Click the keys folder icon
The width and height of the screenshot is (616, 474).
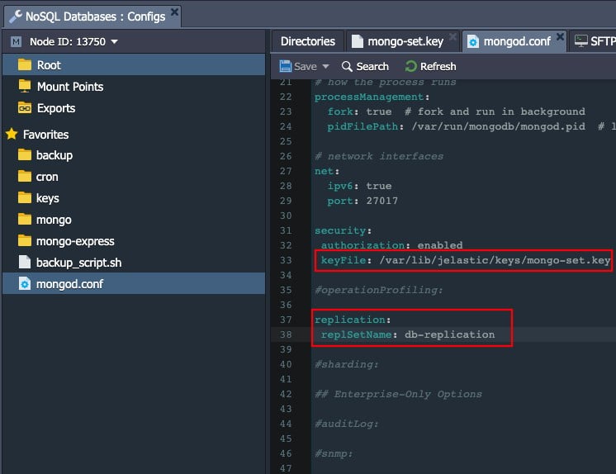pyautogui.click(x=25, y=197)
